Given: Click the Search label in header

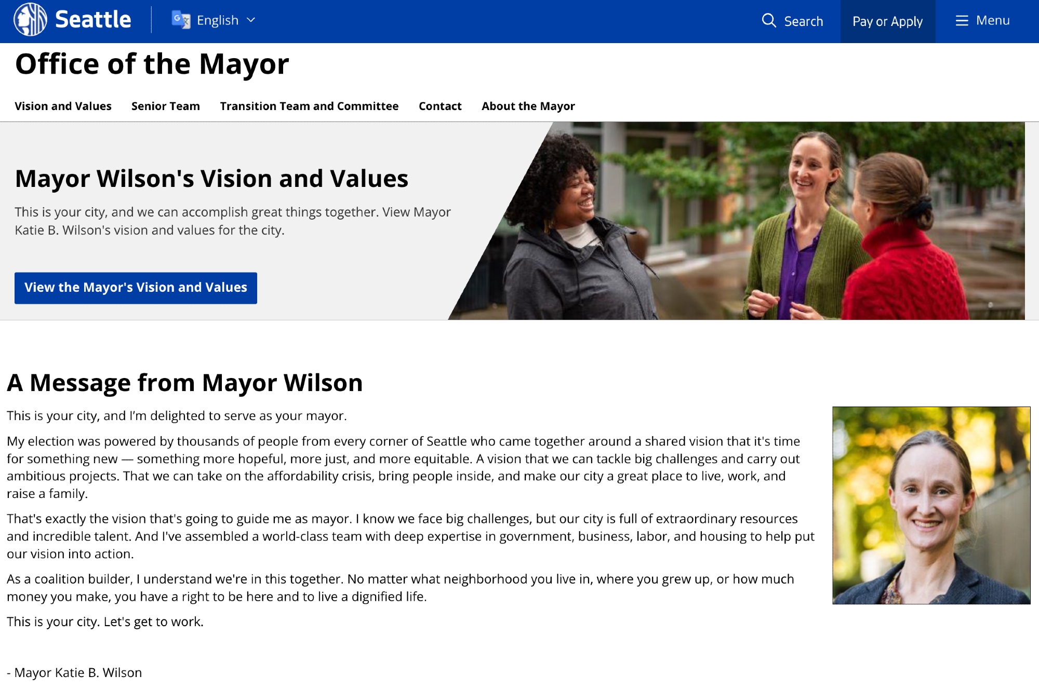Looking at the screenshot, I should 803,21.
